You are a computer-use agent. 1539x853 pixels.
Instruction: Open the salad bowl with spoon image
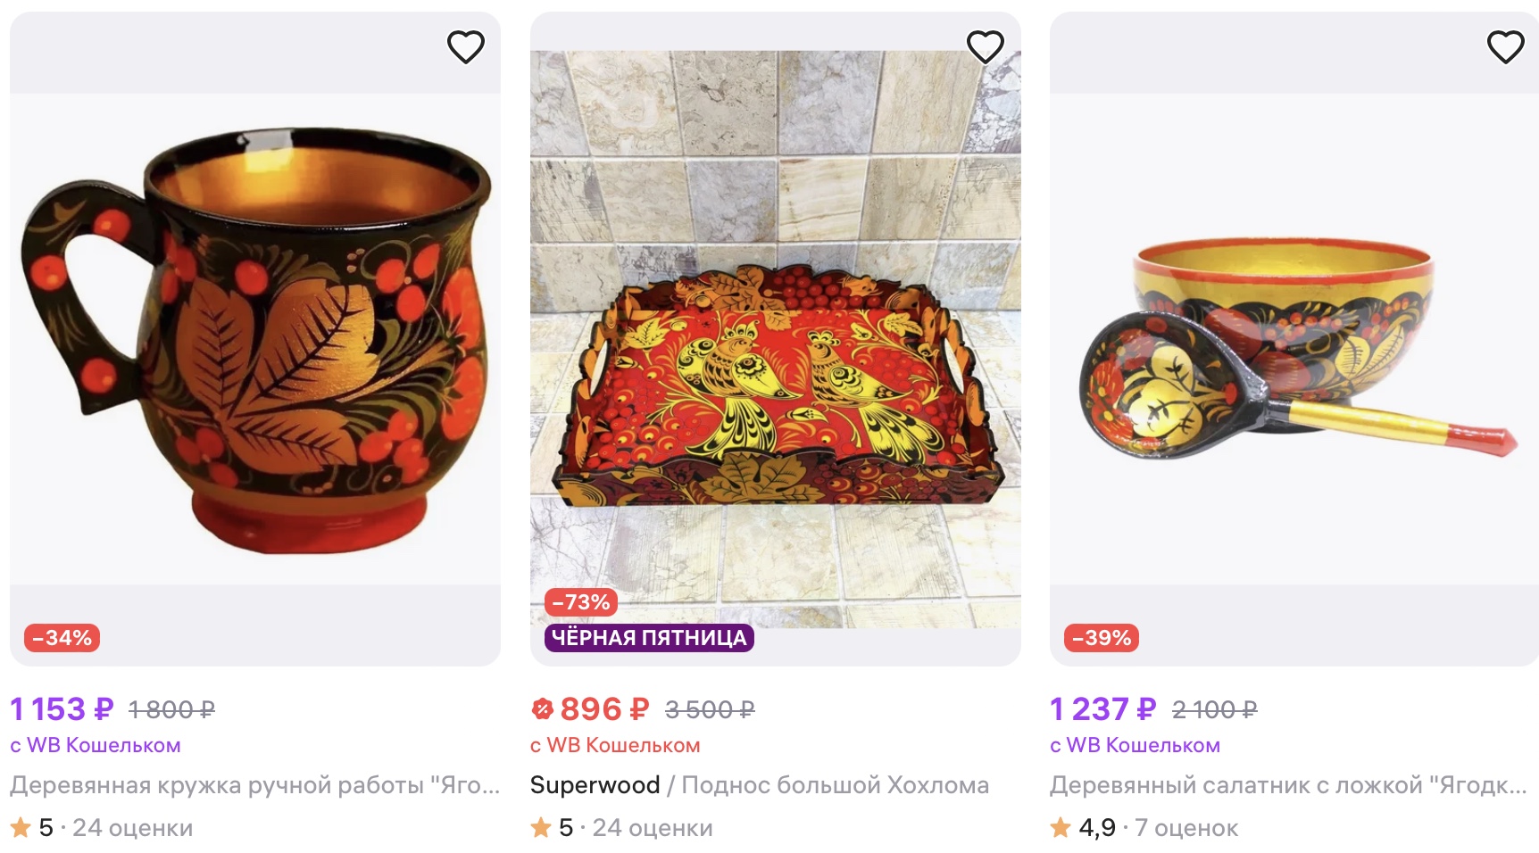click(x=1294, y=339)
